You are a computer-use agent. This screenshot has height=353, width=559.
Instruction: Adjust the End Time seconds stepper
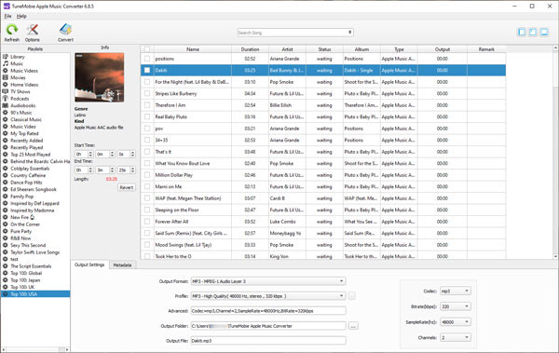(132, 170)
